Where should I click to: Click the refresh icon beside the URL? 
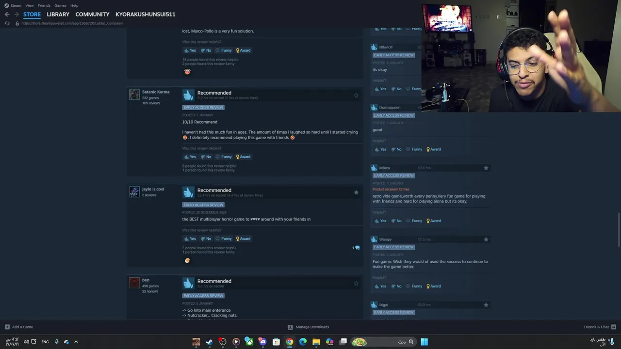[7, 23]
